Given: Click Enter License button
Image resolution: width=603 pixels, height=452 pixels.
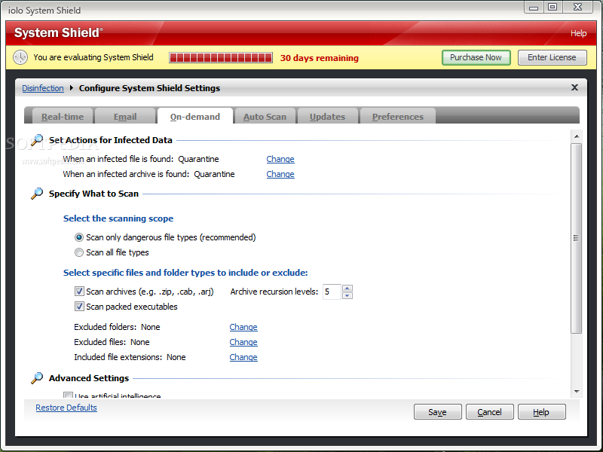Looking at the screenshot, I should click(552, 57).
